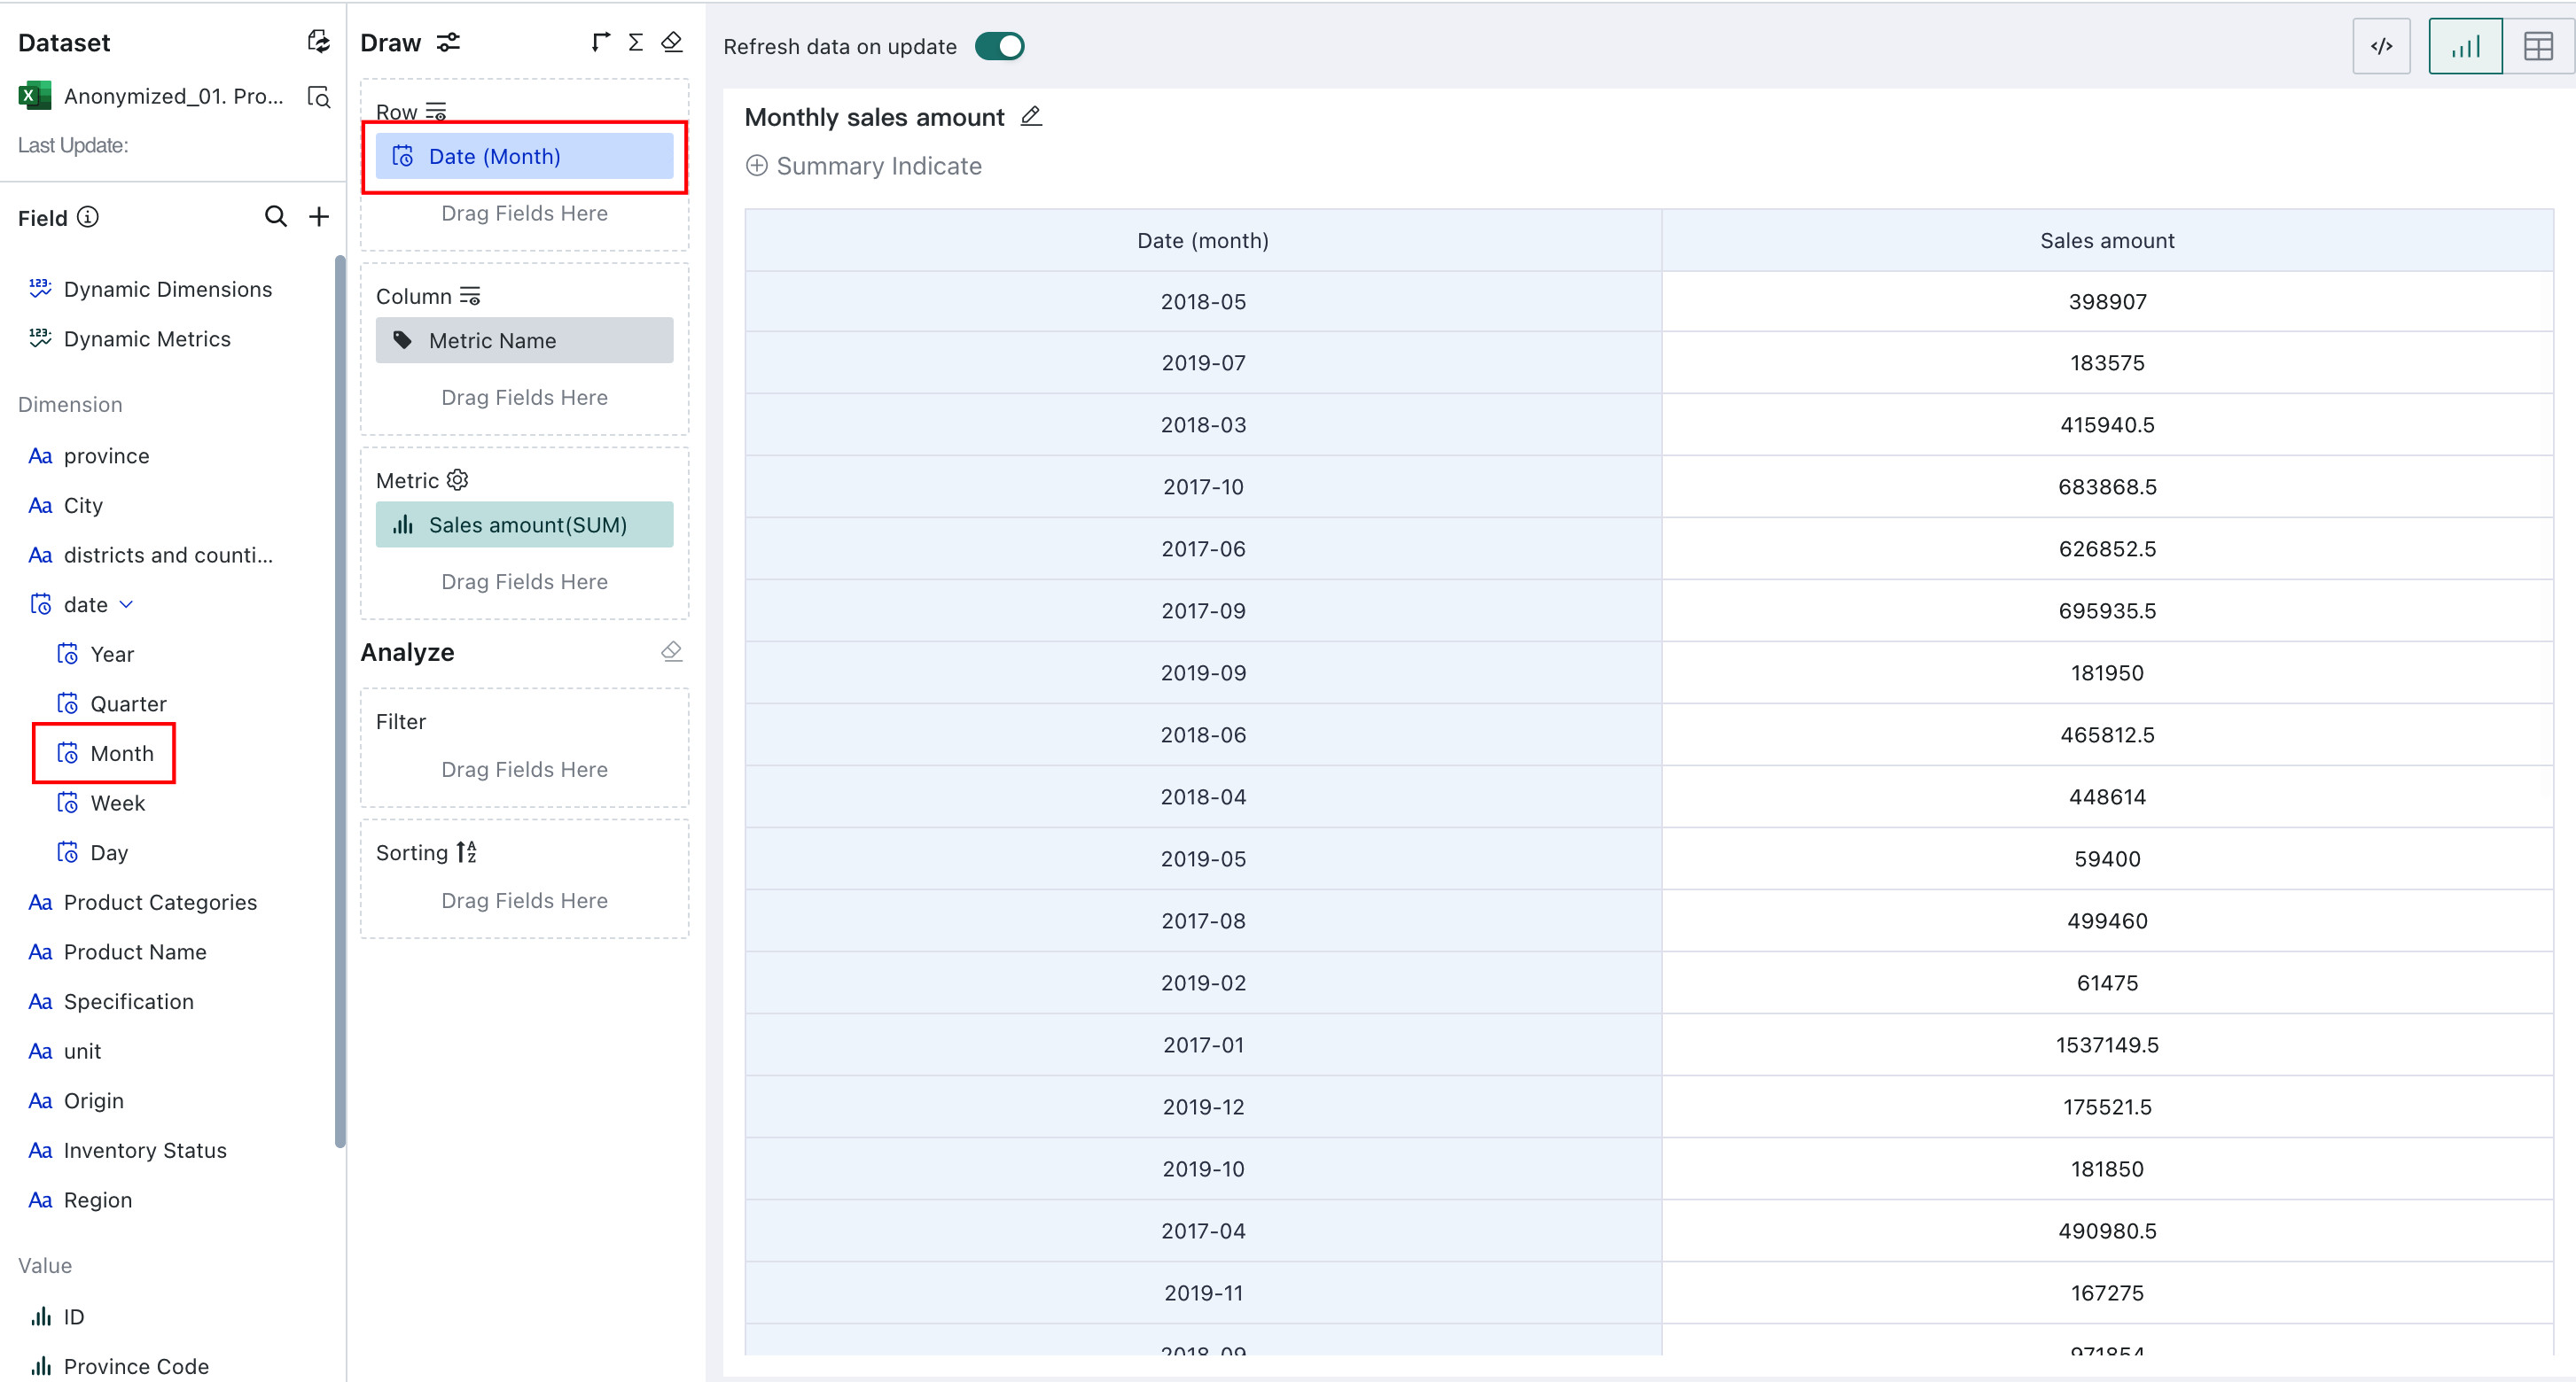Collapse the date field chevron
The image size is (2576, 1382).
[x=126, y=604]
